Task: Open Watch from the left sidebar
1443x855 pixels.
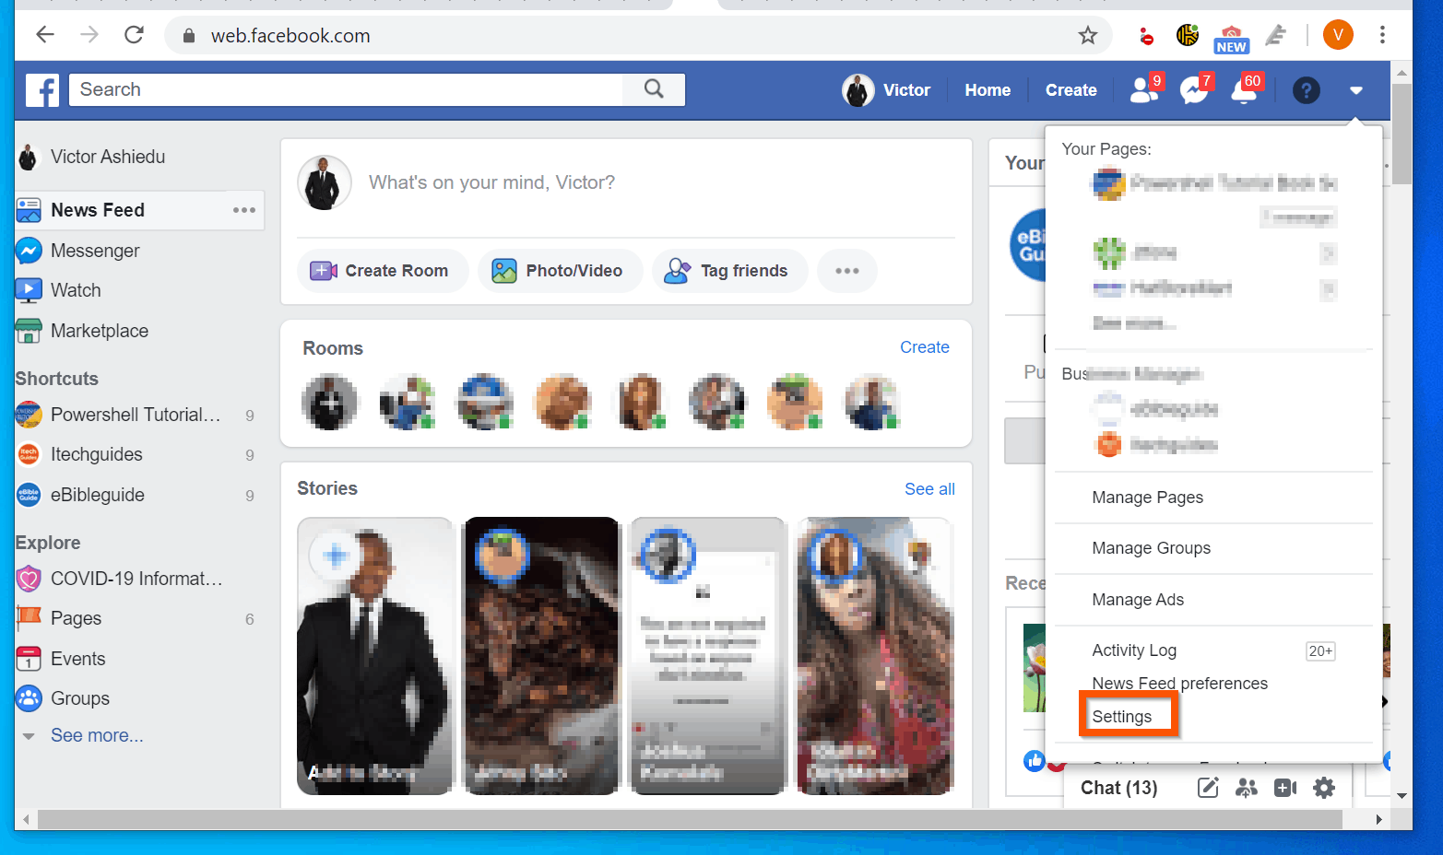Action: [77, 289]
